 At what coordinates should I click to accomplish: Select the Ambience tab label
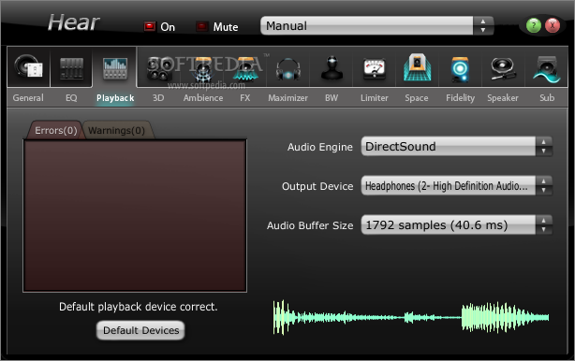203,98
